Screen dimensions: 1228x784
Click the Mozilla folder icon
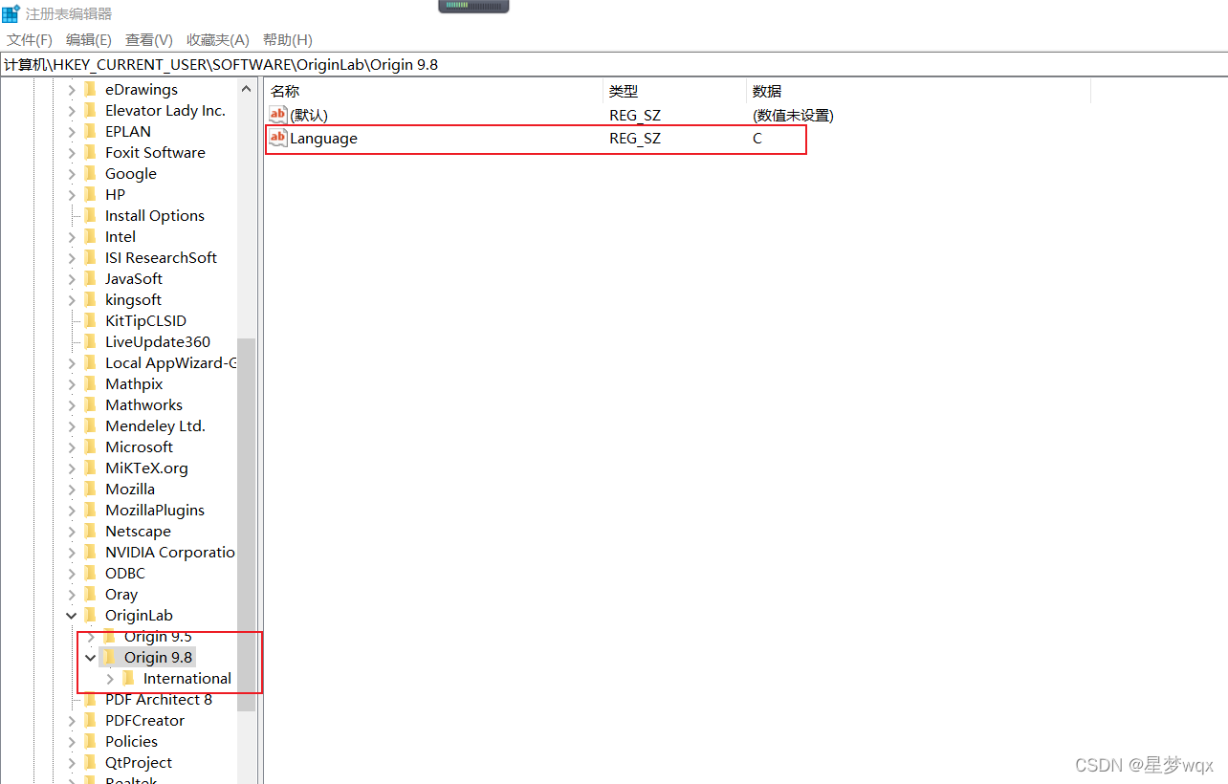point(91,490)
